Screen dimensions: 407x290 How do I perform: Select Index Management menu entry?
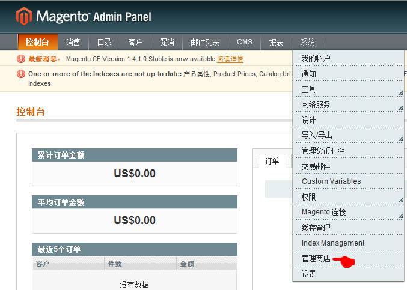348,243
